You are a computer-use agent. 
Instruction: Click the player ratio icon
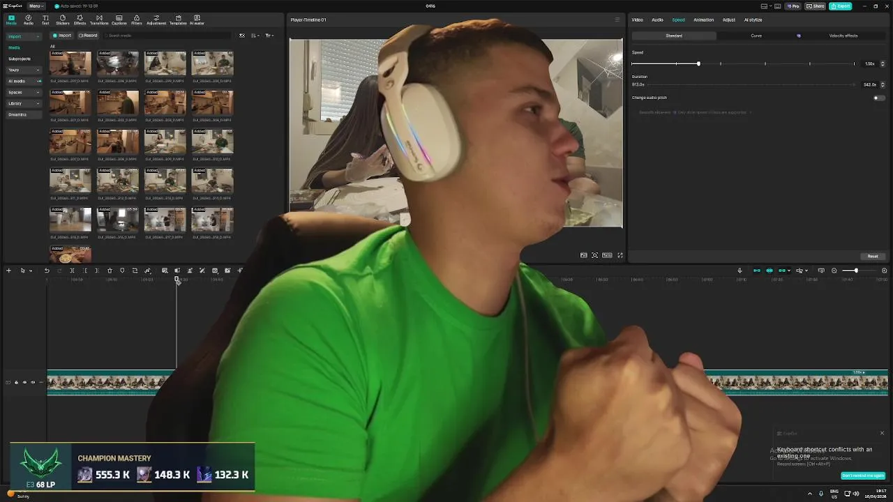click(607, 255)
